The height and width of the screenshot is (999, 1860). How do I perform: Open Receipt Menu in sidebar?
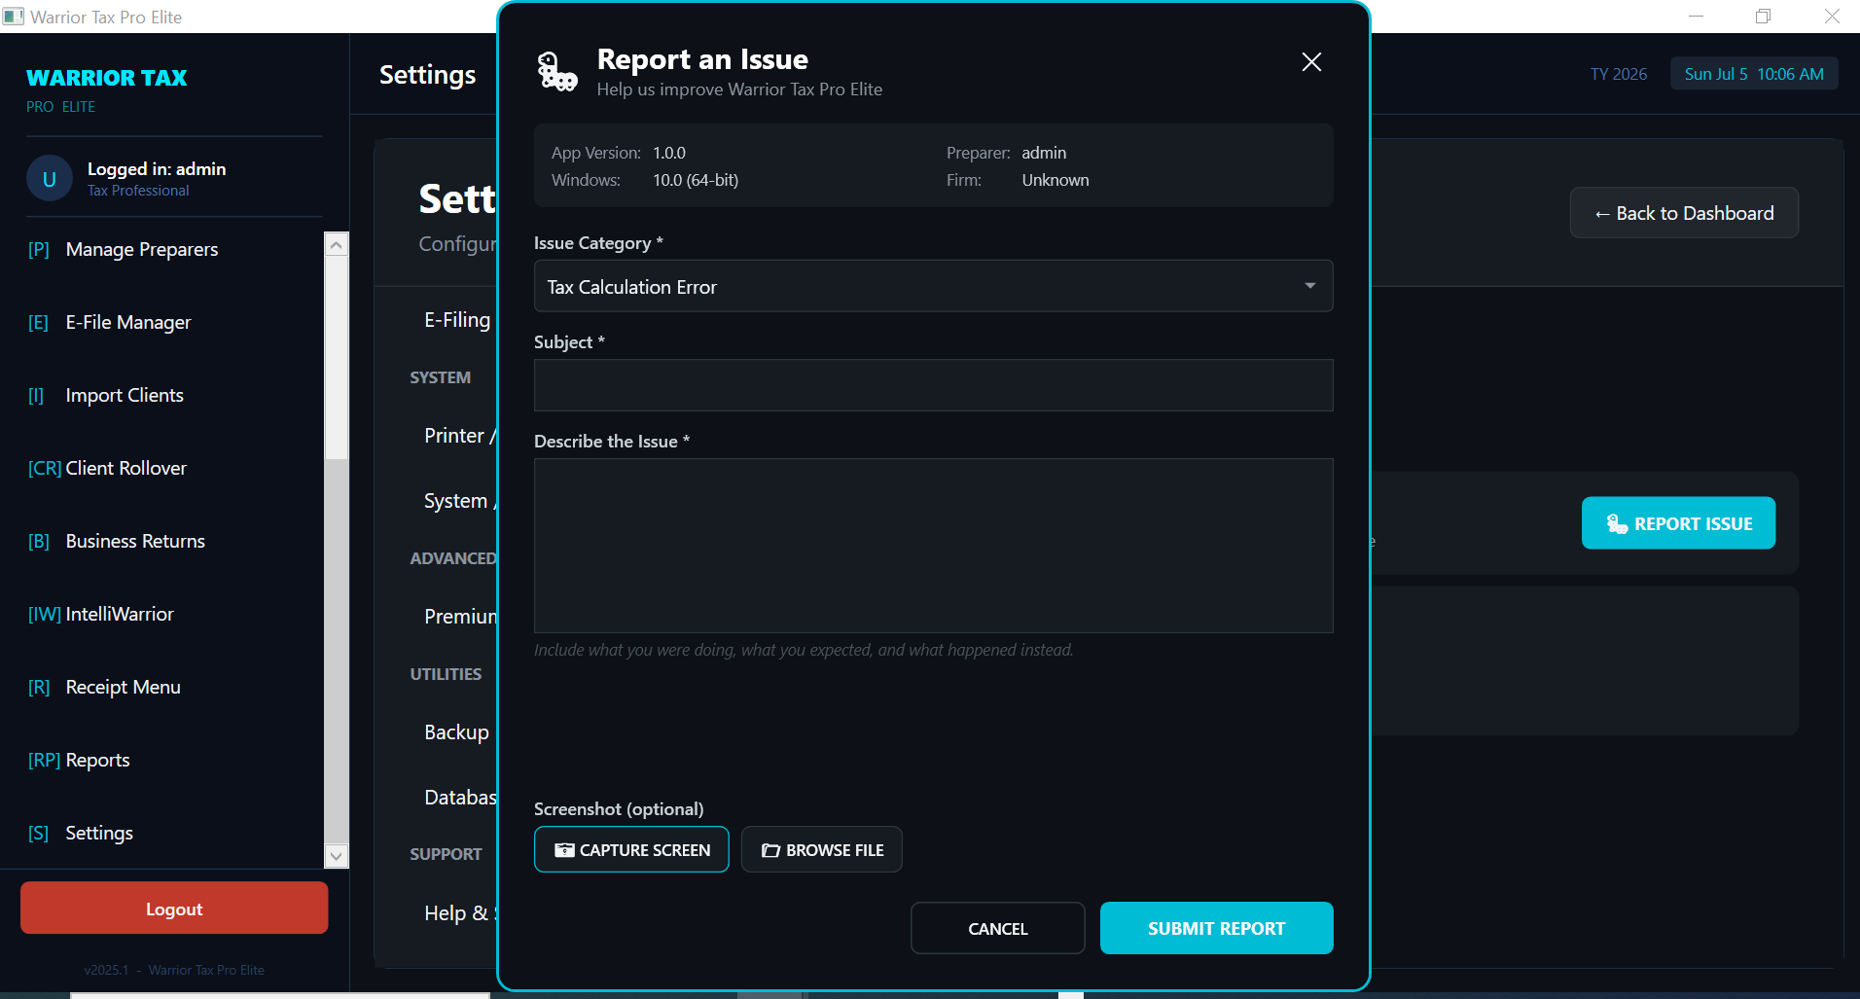click(x=161, y=688)
